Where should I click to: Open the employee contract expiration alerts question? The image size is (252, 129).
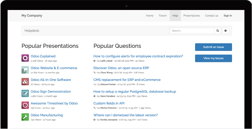point(138,56)
